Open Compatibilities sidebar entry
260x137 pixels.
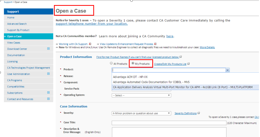pos(28,87)
